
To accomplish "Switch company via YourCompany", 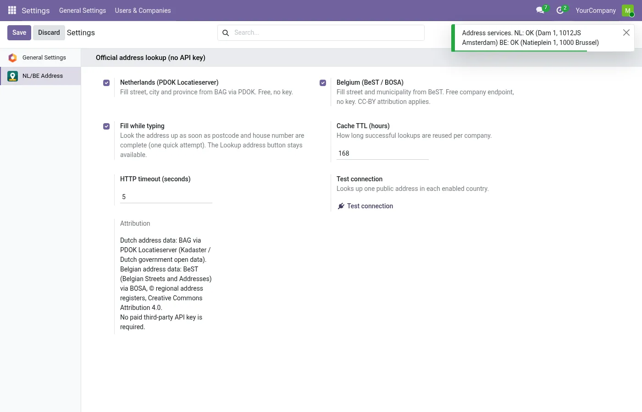I will click(596, 11).
